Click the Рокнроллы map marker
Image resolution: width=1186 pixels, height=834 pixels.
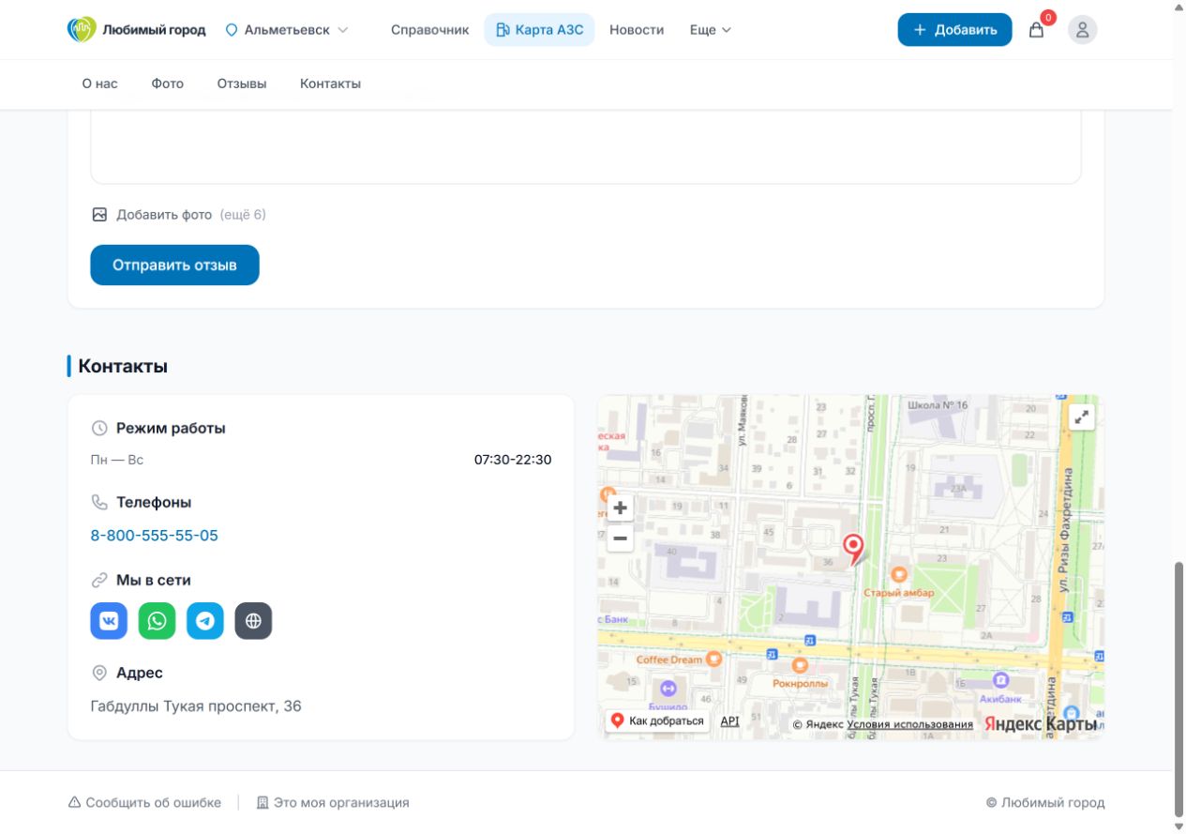pos(800,665)
